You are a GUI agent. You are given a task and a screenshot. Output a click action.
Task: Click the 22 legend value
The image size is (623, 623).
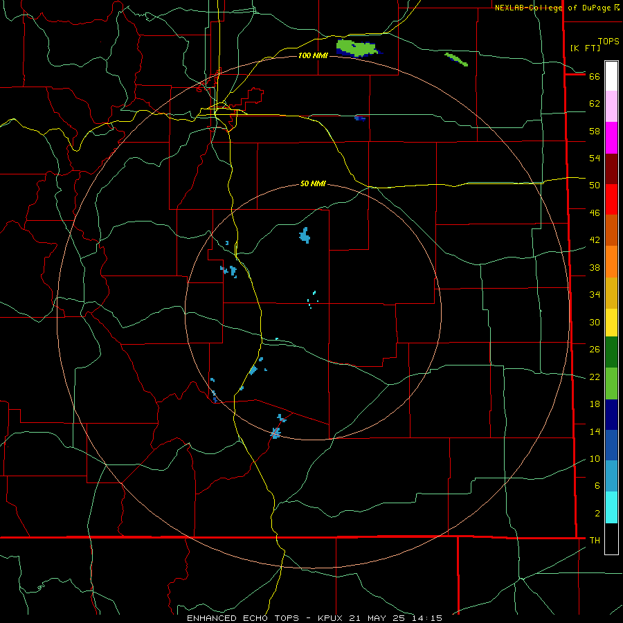click(595, 377)
